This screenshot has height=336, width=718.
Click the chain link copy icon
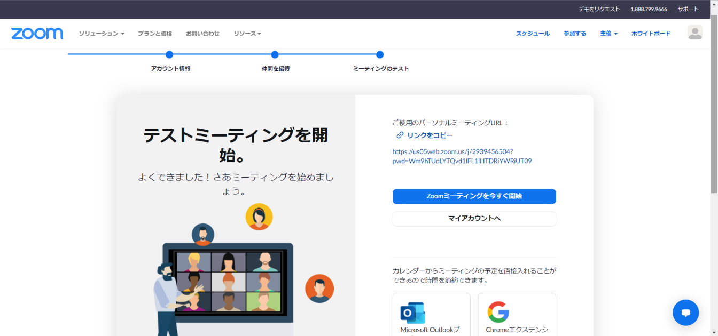(x=400, y=135)
